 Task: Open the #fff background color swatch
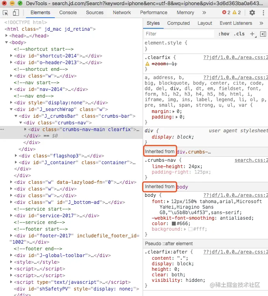[x=190, y=229]
